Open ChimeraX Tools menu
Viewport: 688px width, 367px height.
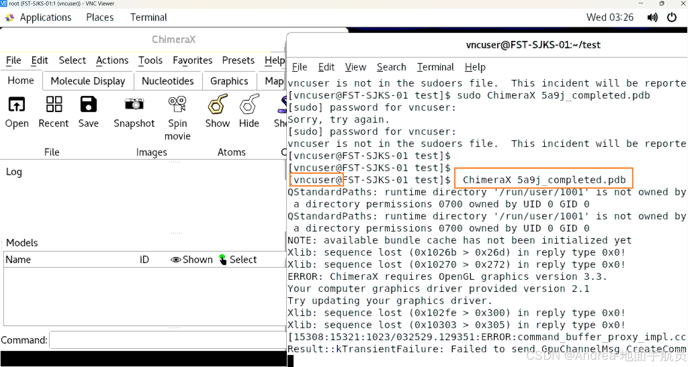(150, 60)
